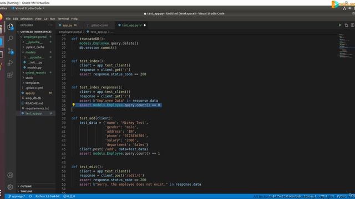The image size is (355, 199).
Task: Click the unsaved dot on test_app.py tab
Action: (x=145, y=25)
